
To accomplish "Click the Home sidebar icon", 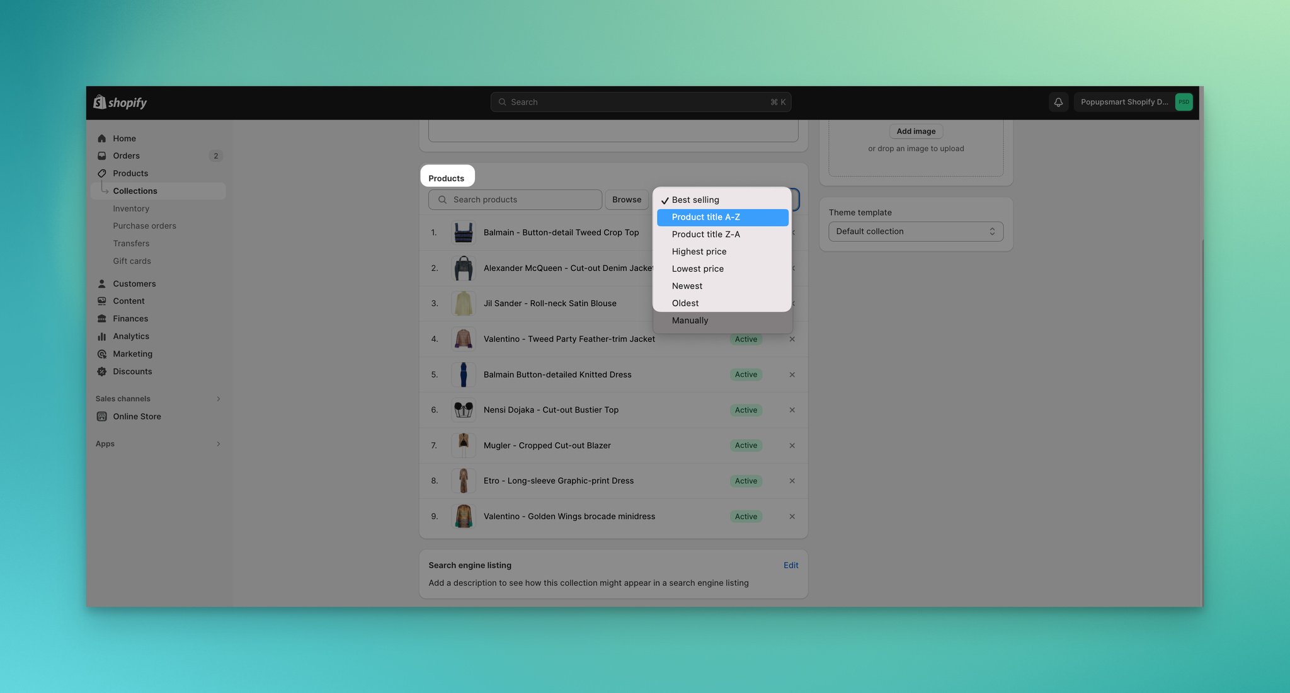I will pyautogui.click(x=101, y=139).
